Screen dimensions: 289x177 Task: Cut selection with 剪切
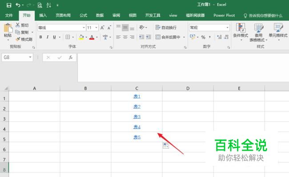point(22,25)
